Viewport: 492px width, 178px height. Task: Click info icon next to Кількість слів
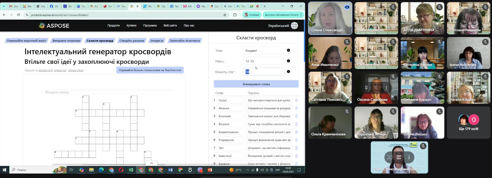click(x=288, y=72)
